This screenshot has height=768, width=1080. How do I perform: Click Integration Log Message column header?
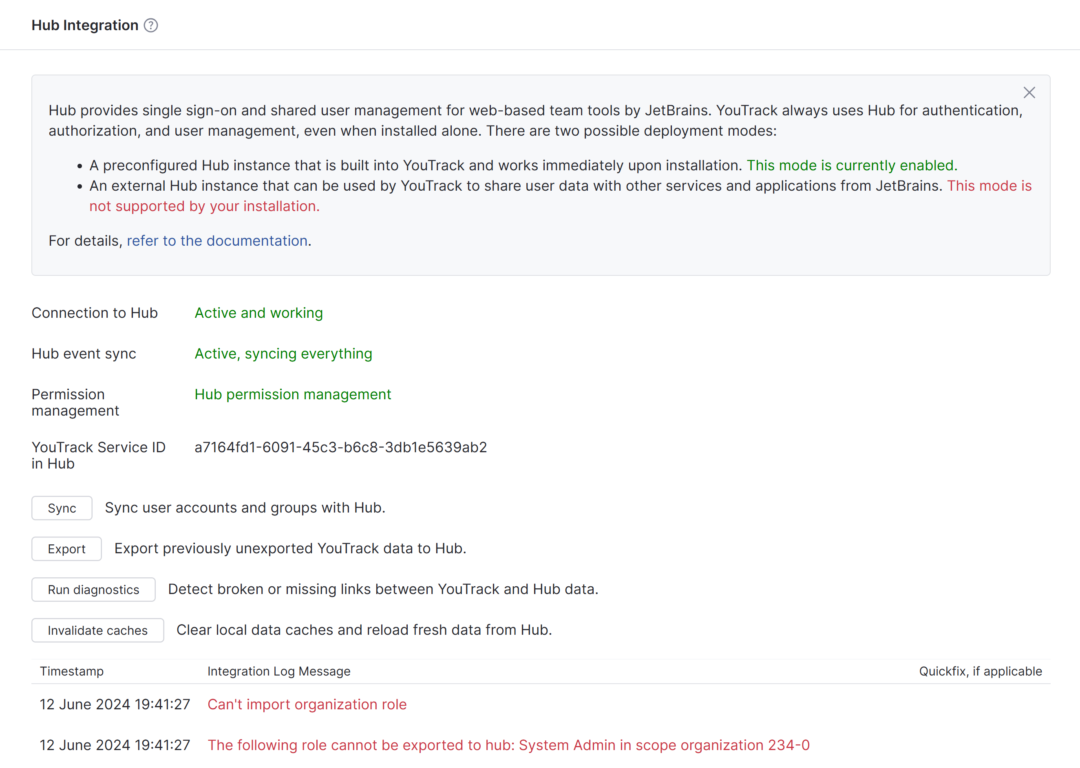click(279, 671)
